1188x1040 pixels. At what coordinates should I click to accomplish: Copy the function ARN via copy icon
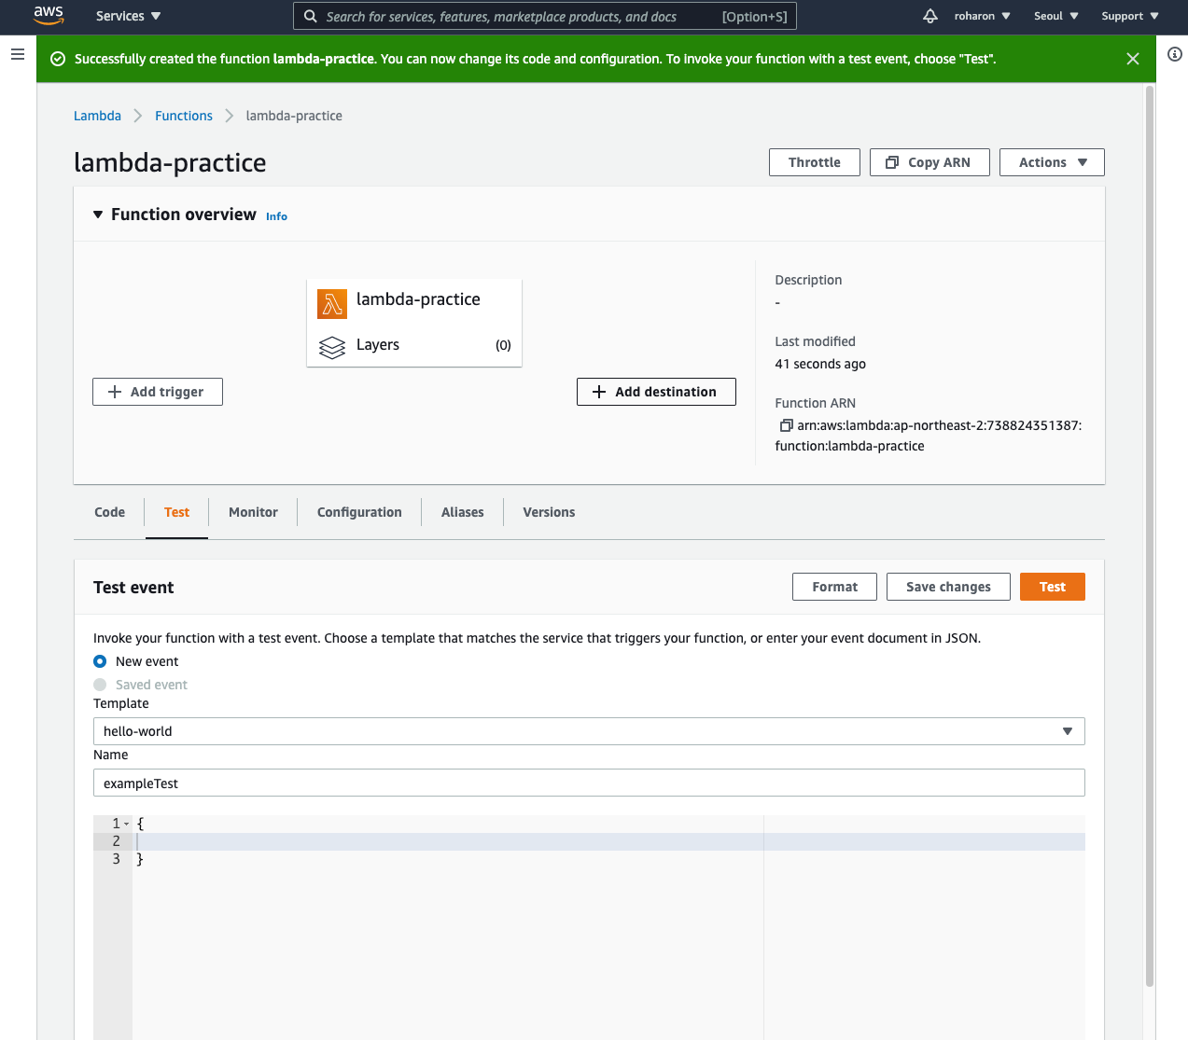click(x=786, y=425)
